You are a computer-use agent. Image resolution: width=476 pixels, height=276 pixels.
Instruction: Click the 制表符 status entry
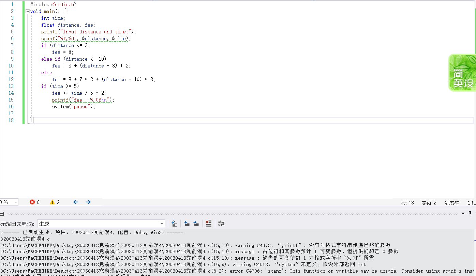coord(451,203)
